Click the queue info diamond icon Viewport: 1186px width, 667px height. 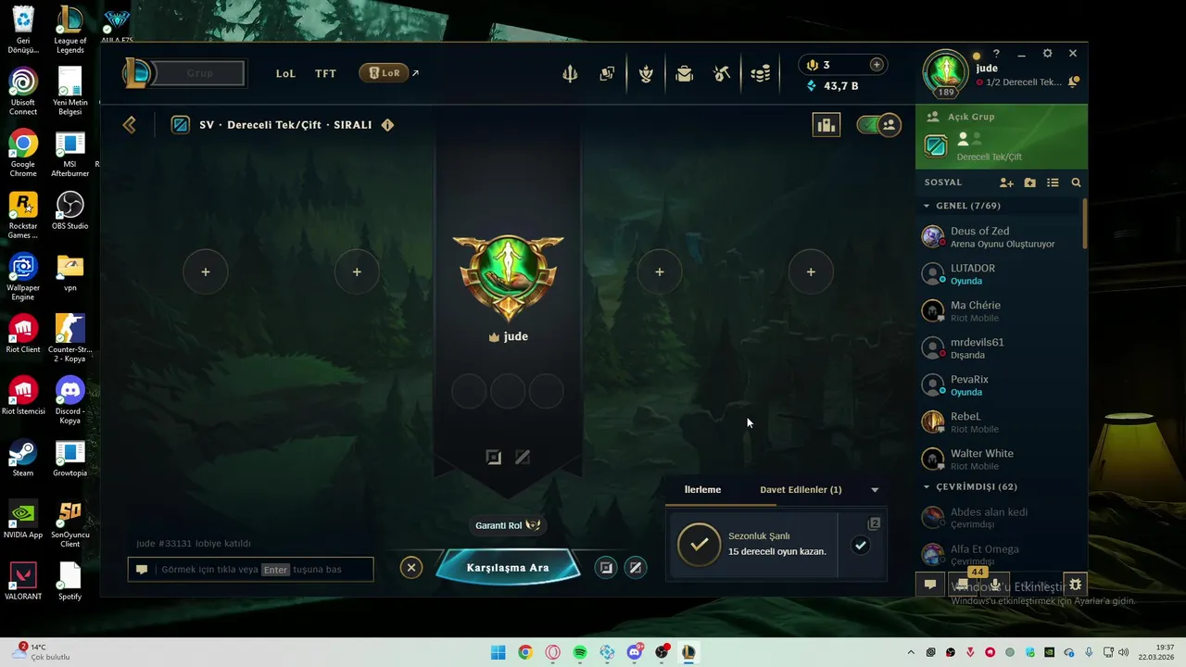(387, 124)
